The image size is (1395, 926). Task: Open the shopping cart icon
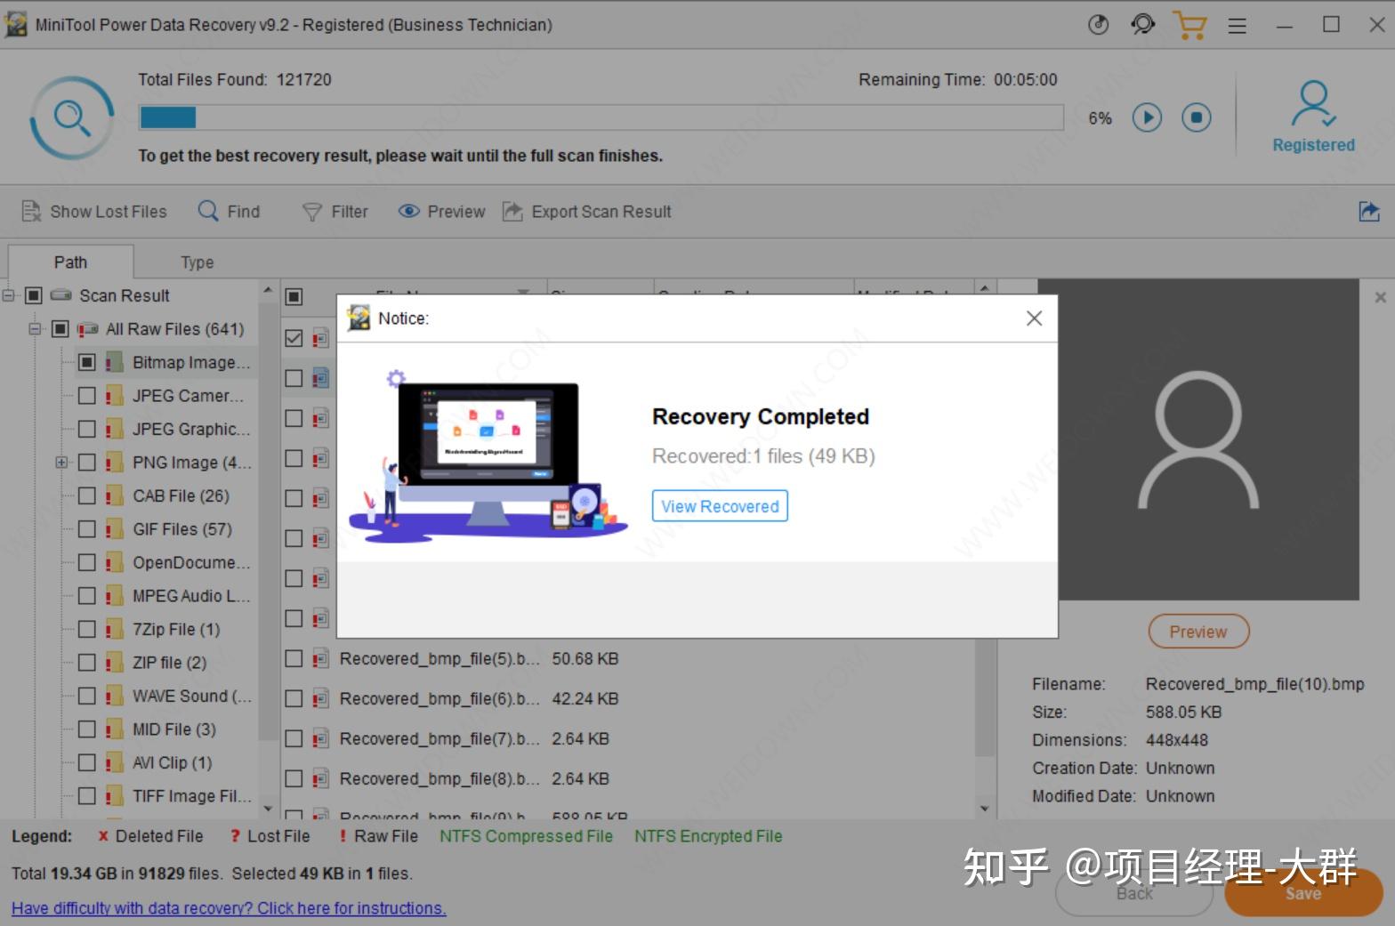click(x=1189, y=25)
